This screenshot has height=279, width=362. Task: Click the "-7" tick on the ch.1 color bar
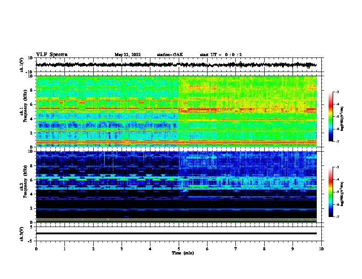click(x=337, y=141)
